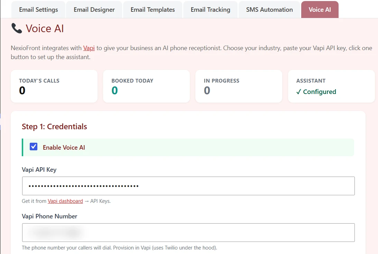The image size is (378, 254).
Task: Uncheck the Enable Voice AI checkbox
Action: (34, 147)
